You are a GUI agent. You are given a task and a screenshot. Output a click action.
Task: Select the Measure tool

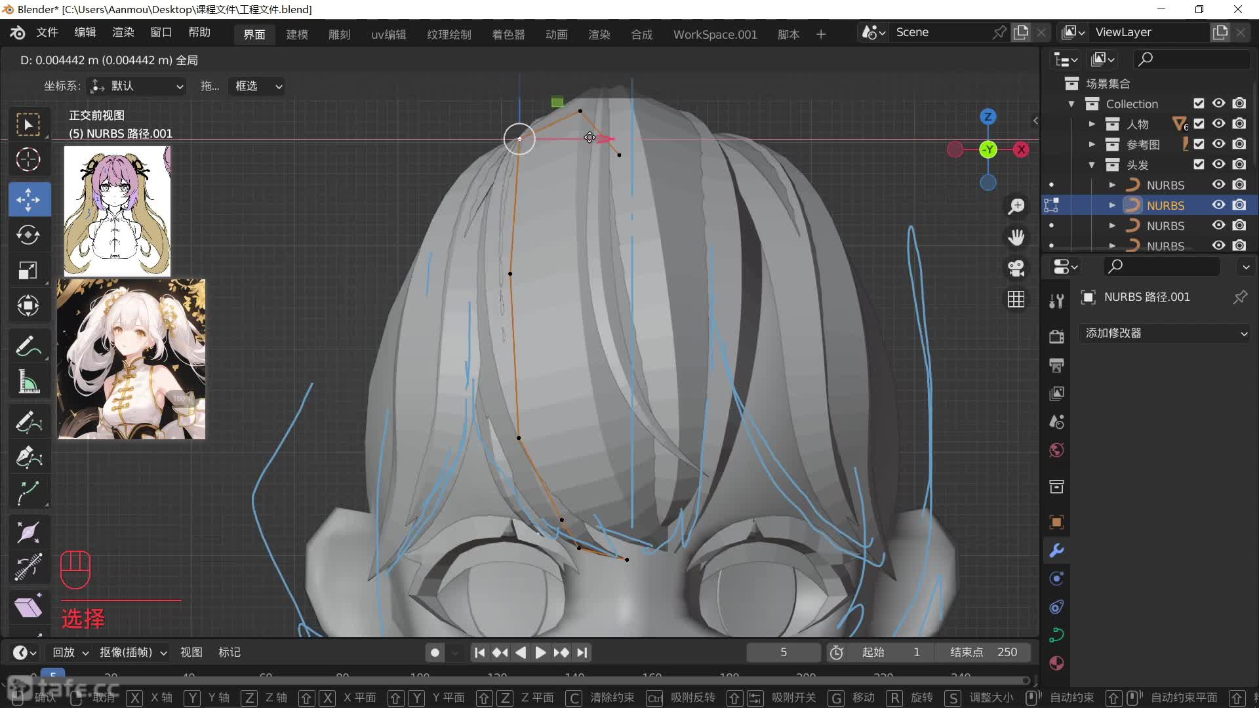coord(28,382)
